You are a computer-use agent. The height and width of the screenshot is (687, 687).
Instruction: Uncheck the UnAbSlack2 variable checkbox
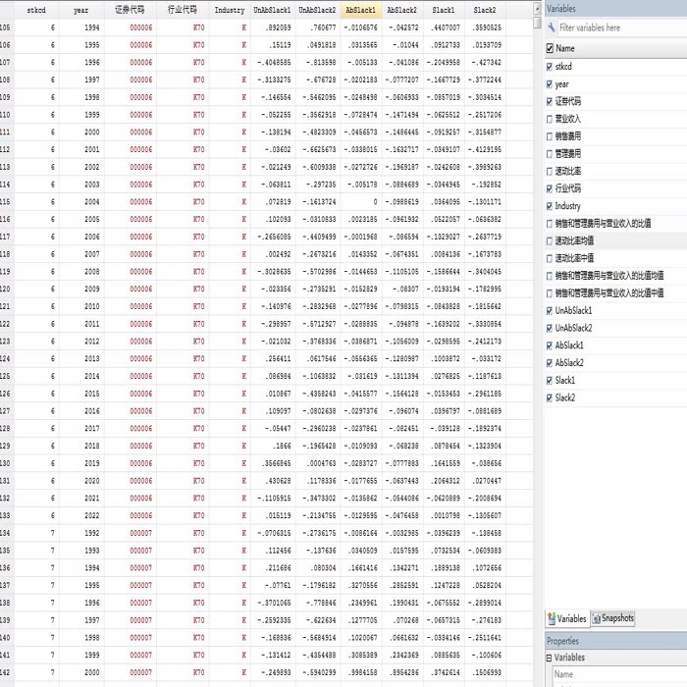(x=550, y=328)
